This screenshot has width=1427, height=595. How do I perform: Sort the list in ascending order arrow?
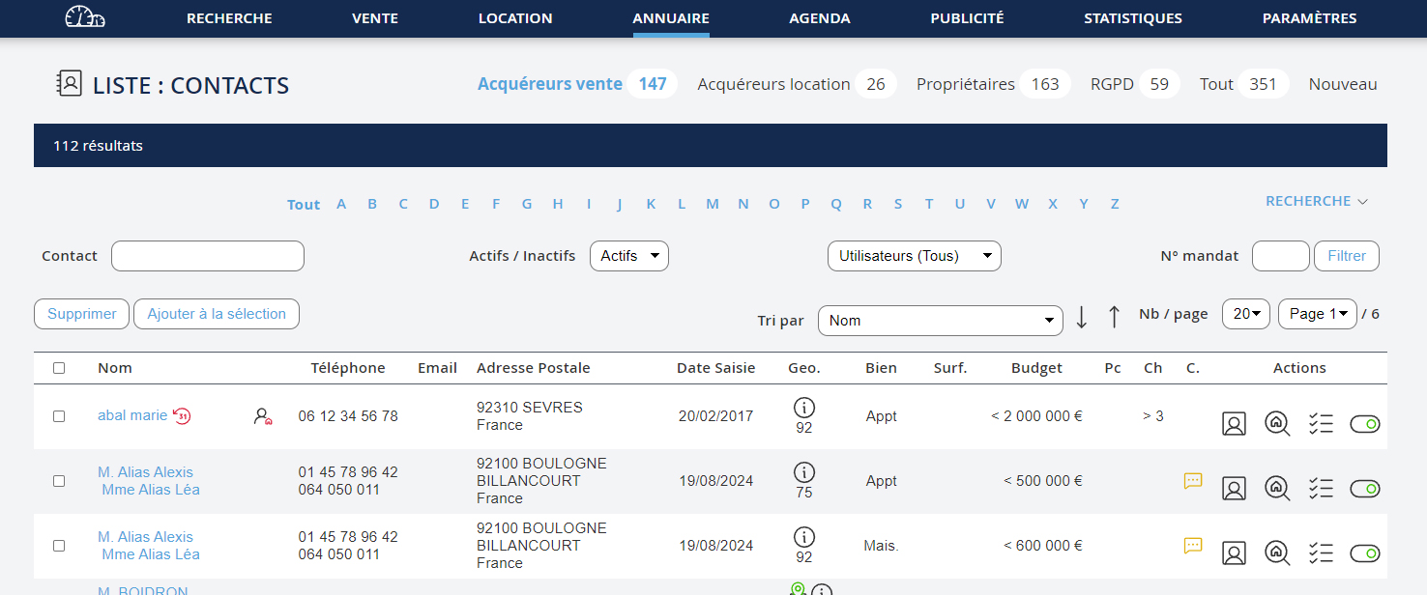1114,316
